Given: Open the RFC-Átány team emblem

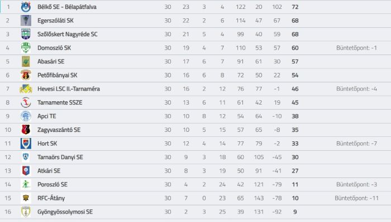Looking at the screenshot, I should point(26,198).
